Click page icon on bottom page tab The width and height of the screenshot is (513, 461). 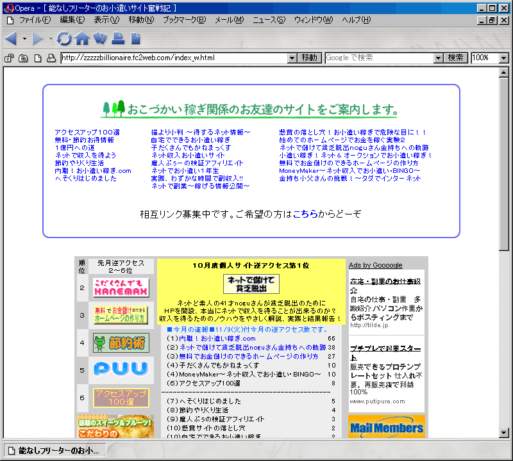tap(12, 451)
